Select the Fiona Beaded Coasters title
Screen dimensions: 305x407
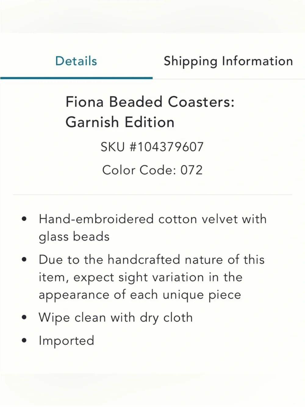[150, 102]
